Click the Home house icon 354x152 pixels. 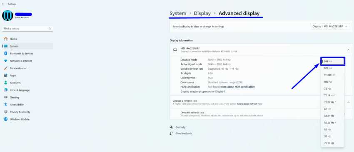pos(6,39)
